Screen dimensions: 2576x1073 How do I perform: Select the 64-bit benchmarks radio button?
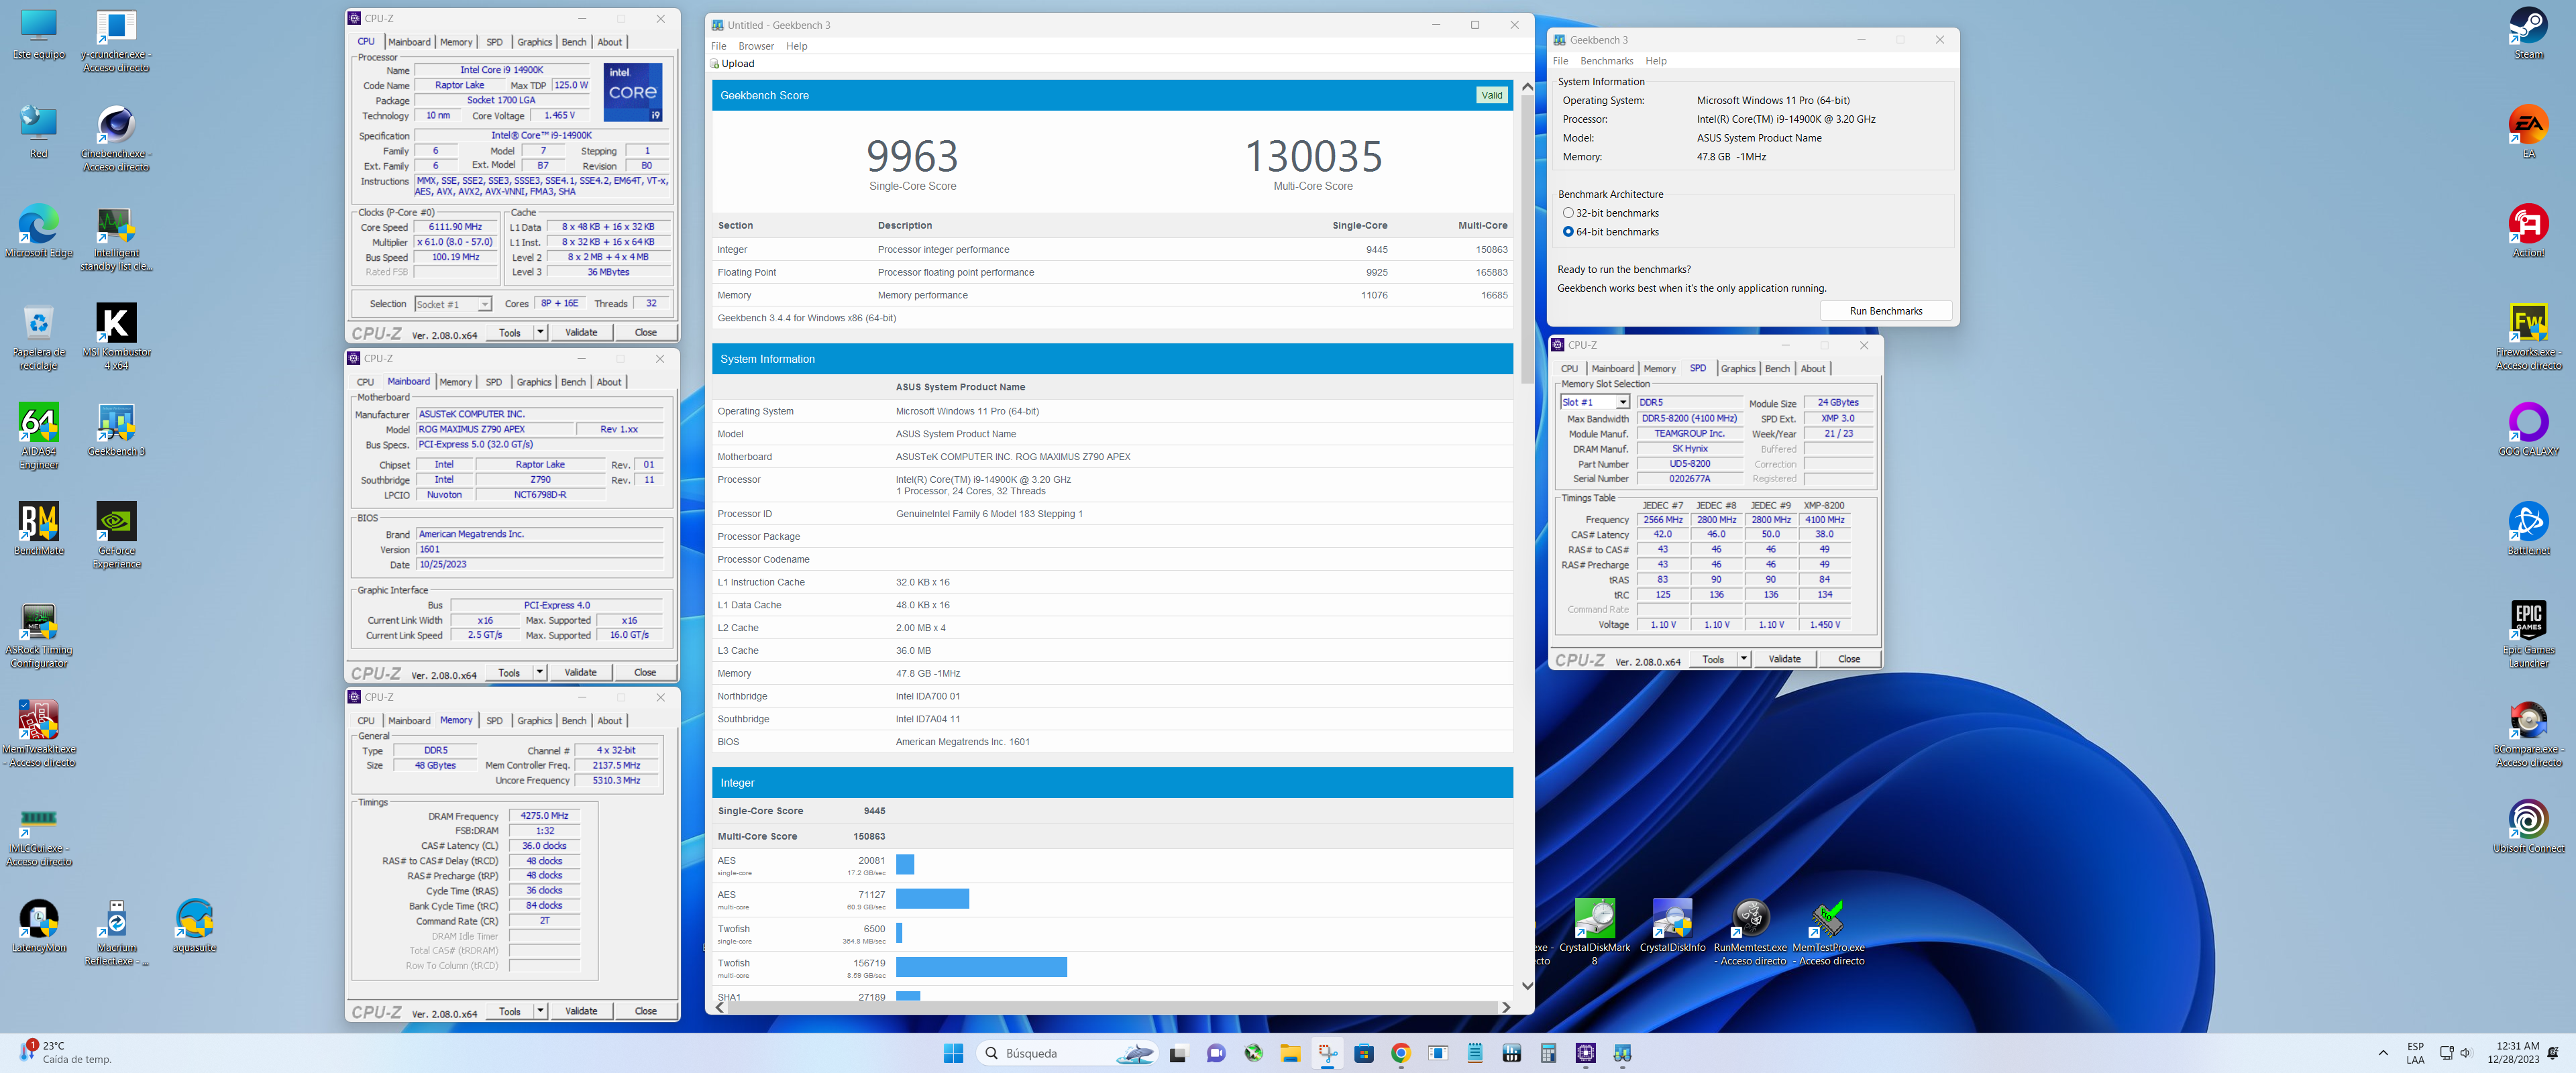coord(1568,232)
